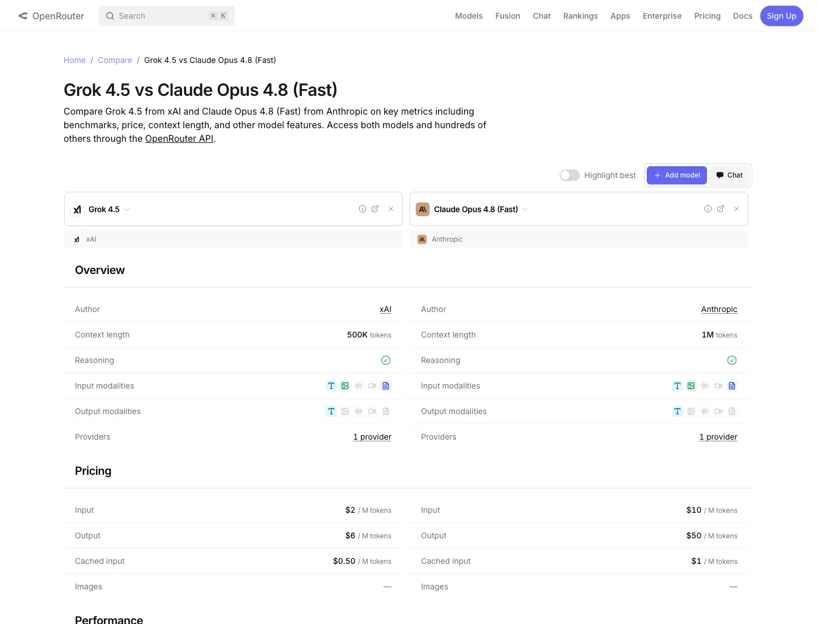Open the Rankings nav item
Screen dimensions: 817x624
(x=580, y=16)
